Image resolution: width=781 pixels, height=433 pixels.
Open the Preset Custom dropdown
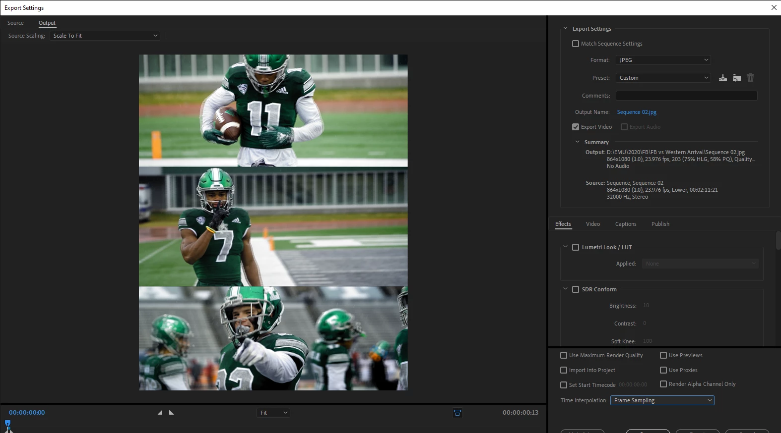click(663, 78)
